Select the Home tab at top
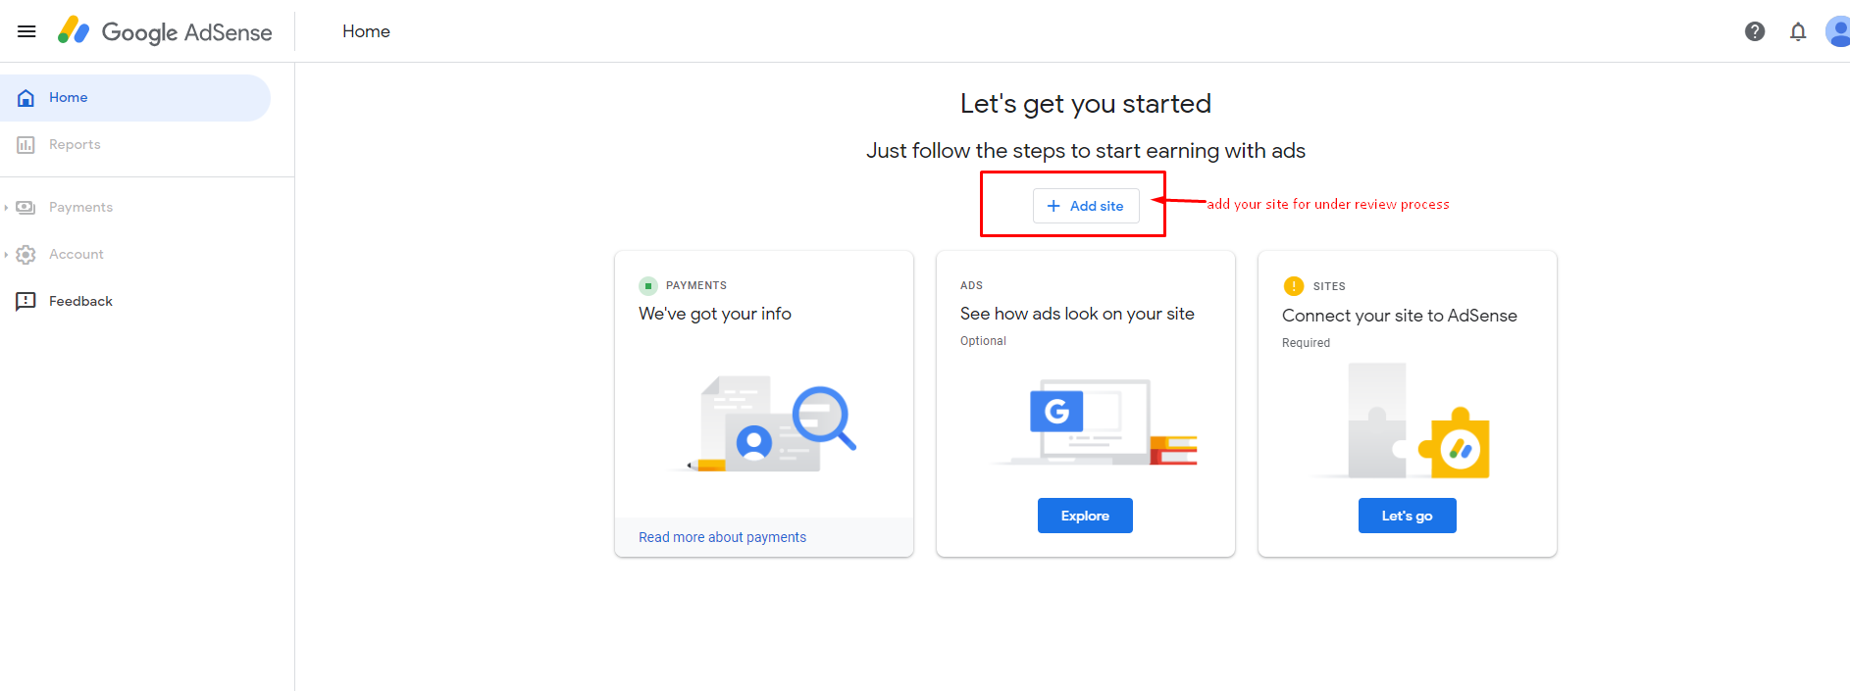 [365, 30]
